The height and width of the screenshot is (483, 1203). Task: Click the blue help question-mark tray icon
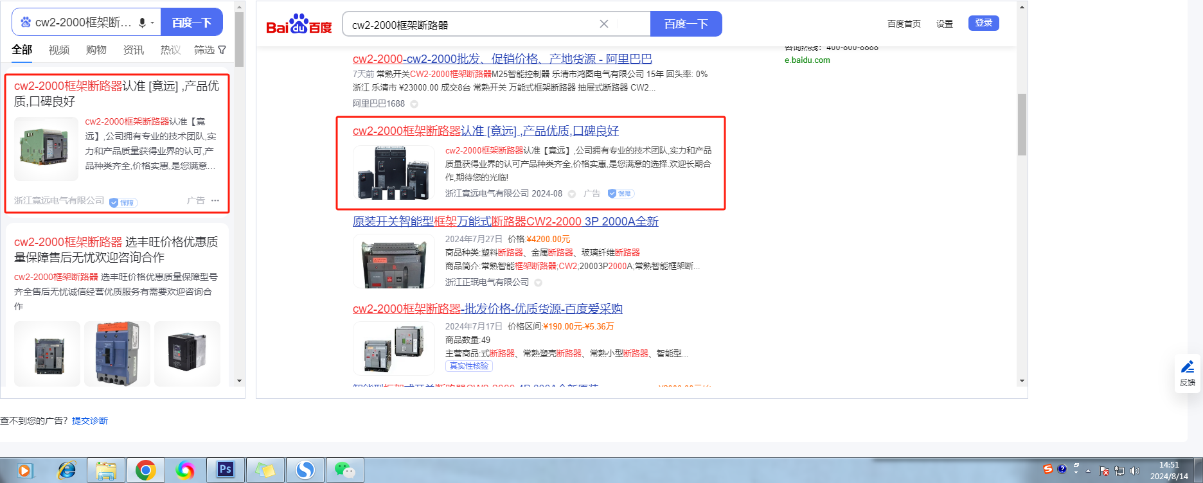tap(1062, 470)
